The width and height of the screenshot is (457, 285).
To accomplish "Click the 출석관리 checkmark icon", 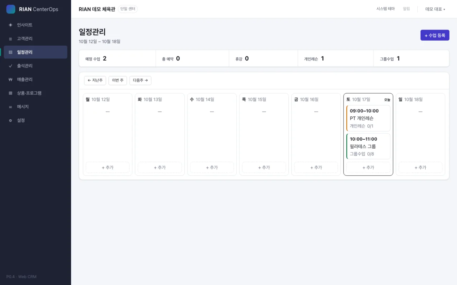I will [x=10, y=66].
